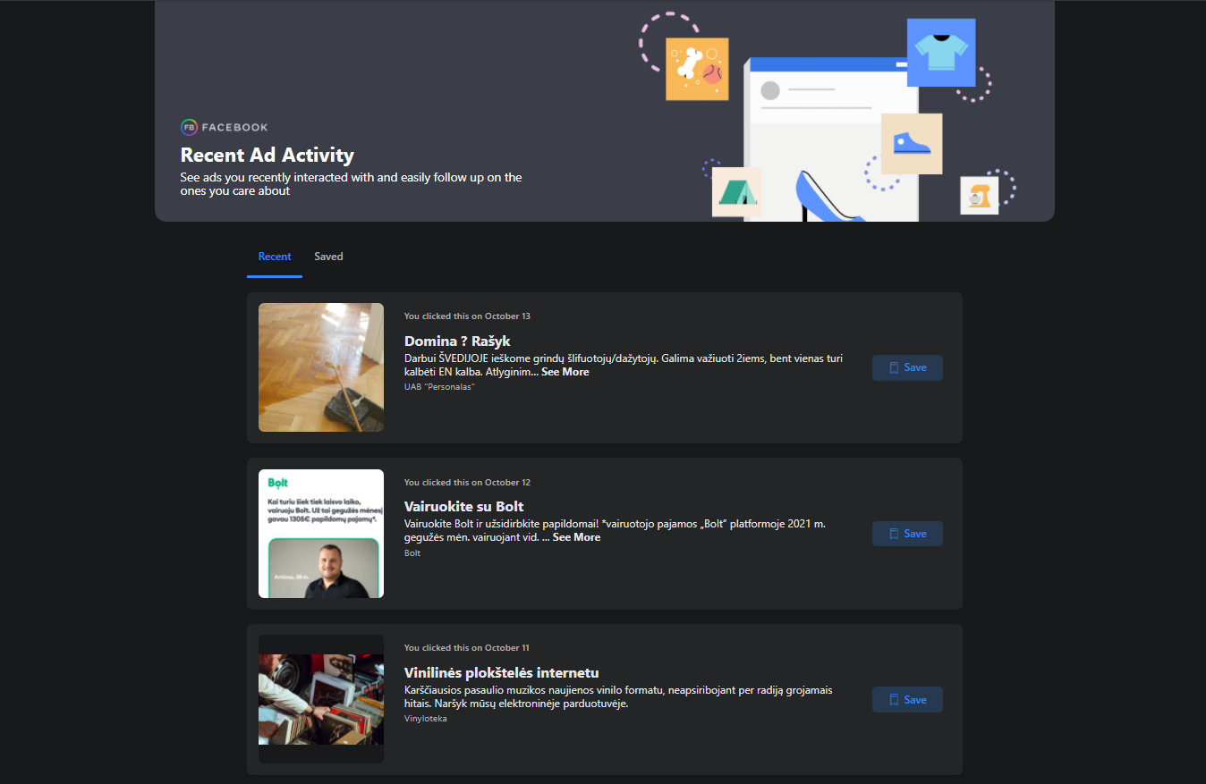Open the vinyl records ad thumbnail
This screenshot has height=784, width=1206.
click(321, 699)
